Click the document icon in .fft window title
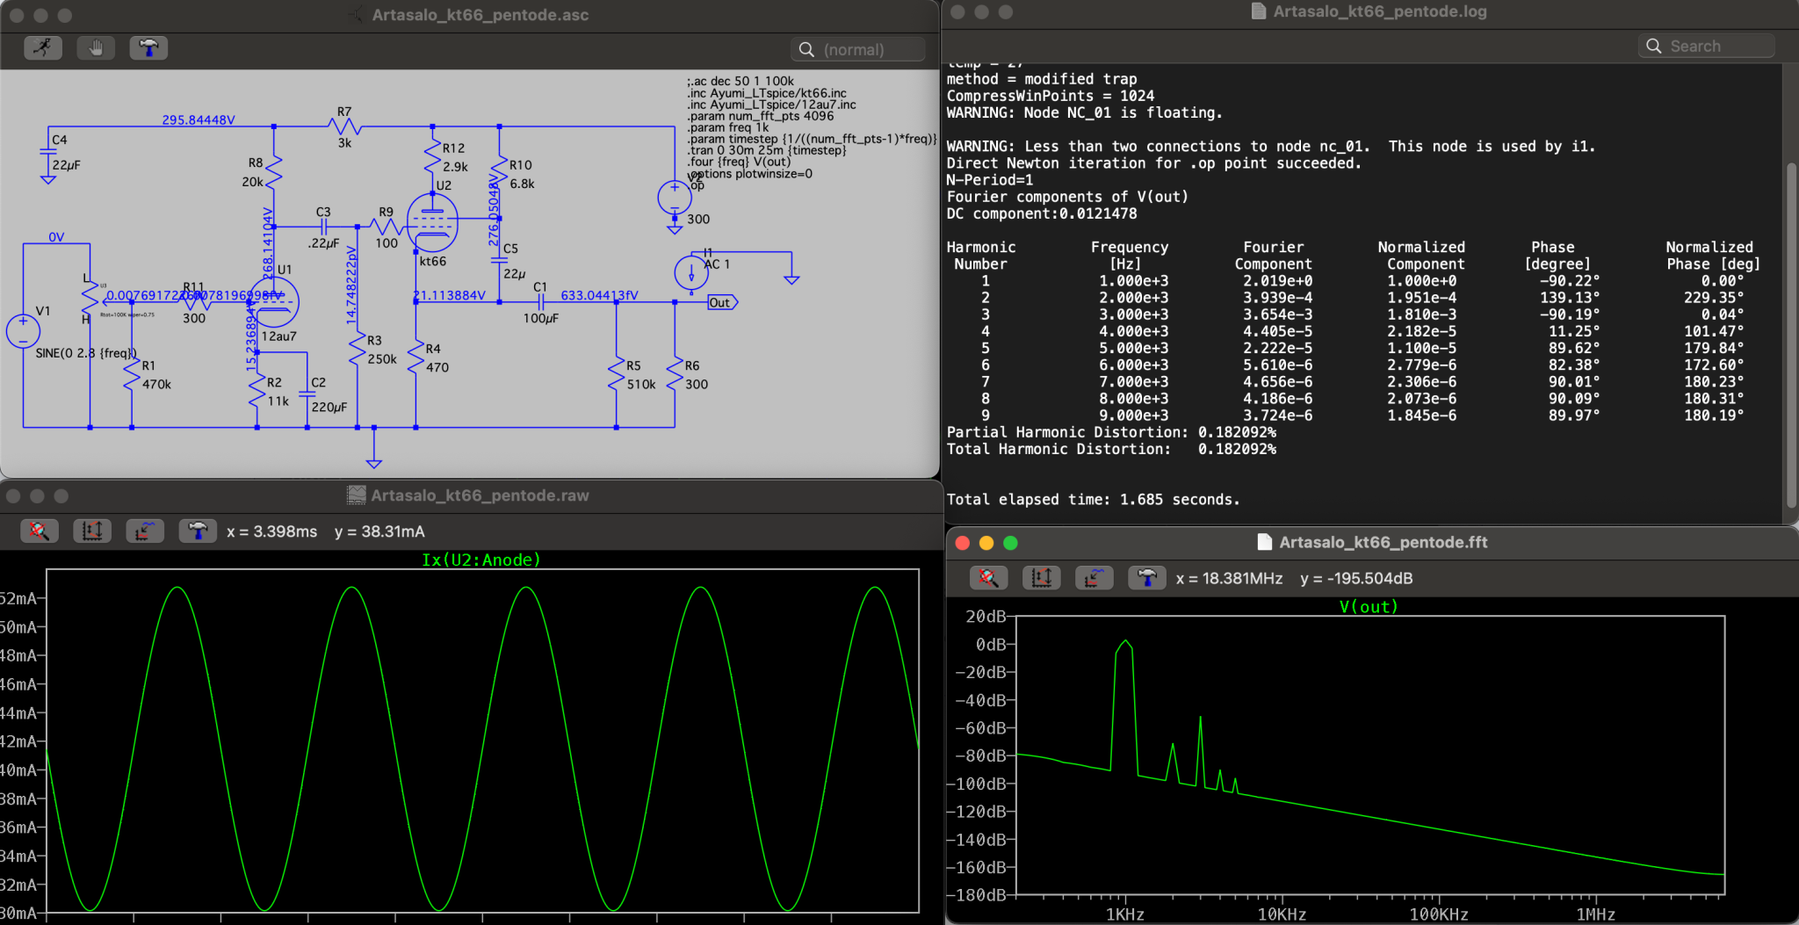The width and height of the screenshot is (1799, 925). [x=1264, y=542]
